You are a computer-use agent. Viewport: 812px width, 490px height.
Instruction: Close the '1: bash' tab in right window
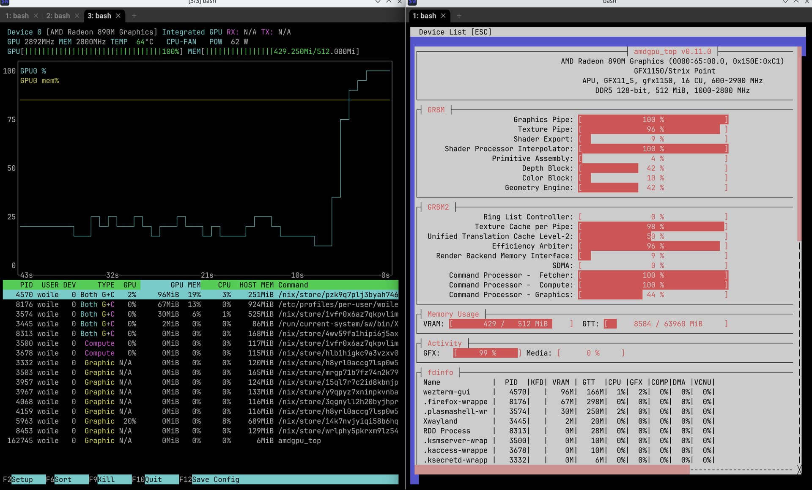tap(443, 16)
